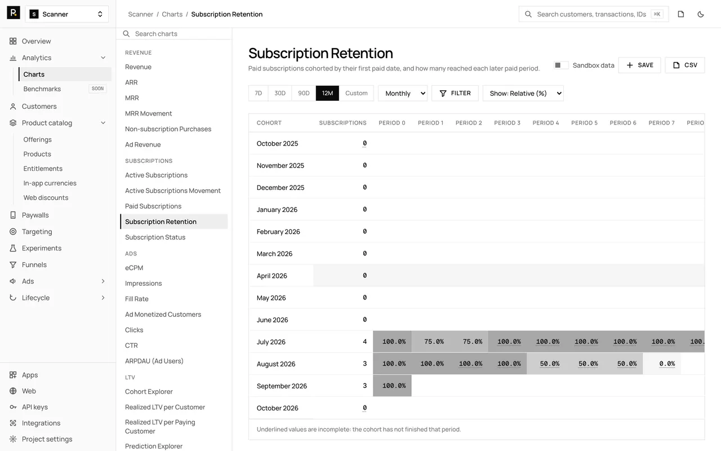Viewport: 721px width, 451px height.
Task: Select the 7D range tab
Action: point(259,93)
